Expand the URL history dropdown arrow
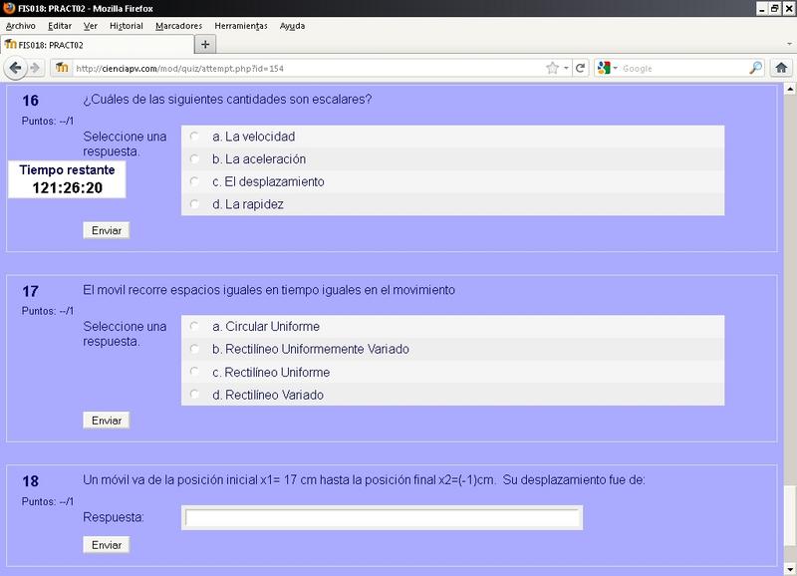The width and height of the screenshot is (797, 576). 567,68
